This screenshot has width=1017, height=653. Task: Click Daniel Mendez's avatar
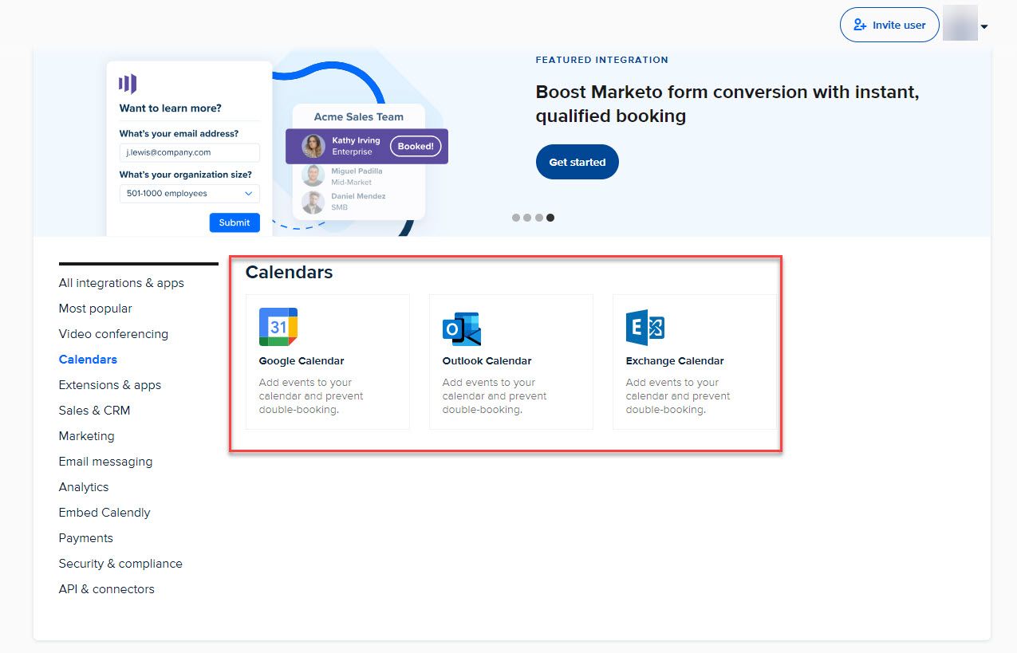(313, 202)
